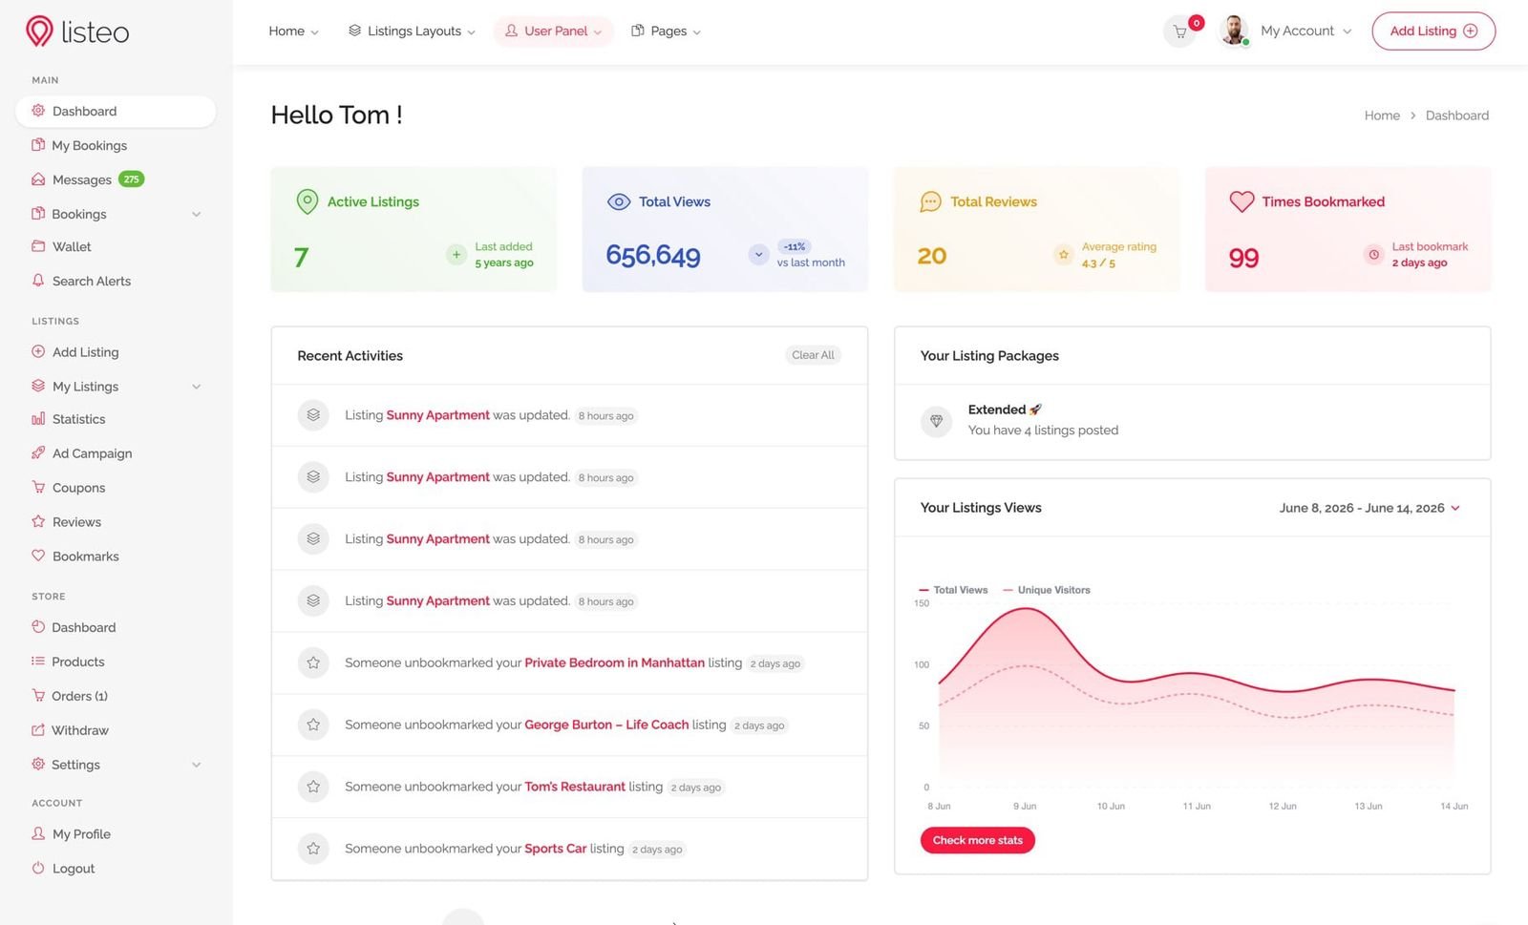Click the user avatar photo

pyautogui.click(x=1234, y=31)
